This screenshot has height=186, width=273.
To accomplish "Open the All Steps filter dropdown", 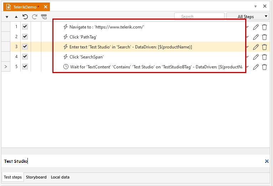I will pyautogui.click(x=248, y=16).
